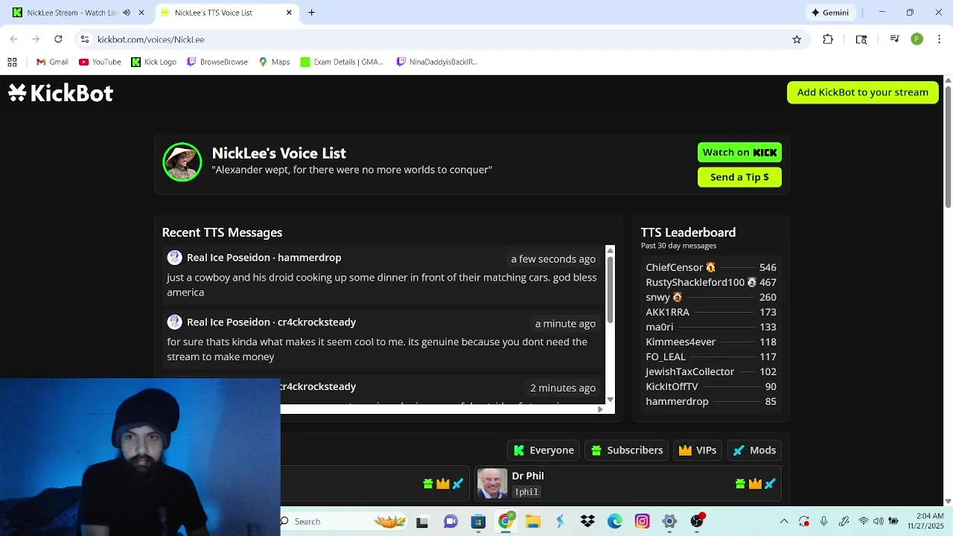Open the Maps bookmark

274,62
